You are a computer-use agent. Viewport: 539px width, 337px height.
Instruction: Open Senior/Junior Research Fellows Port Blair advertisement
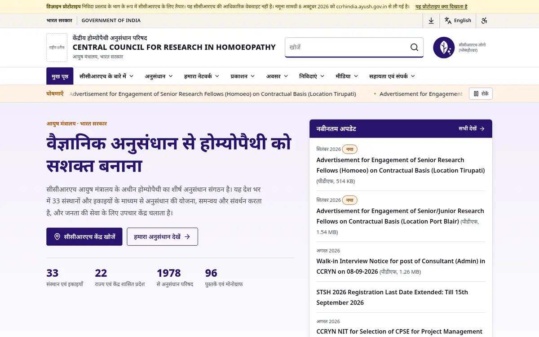(x=400, y=216)
